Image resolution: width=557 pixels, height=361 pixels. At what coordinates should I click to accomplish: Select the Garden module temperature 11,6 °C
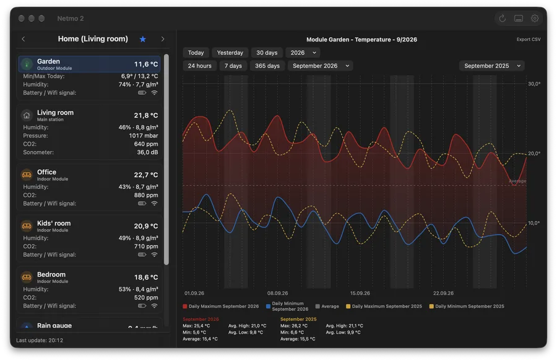click(x=145, y=64)
